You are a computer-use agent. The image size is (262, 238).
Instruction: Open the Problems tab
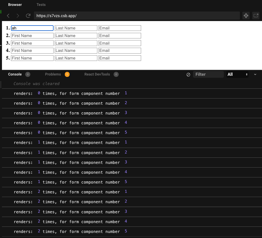pyautogui.click(x=53, y=74)
